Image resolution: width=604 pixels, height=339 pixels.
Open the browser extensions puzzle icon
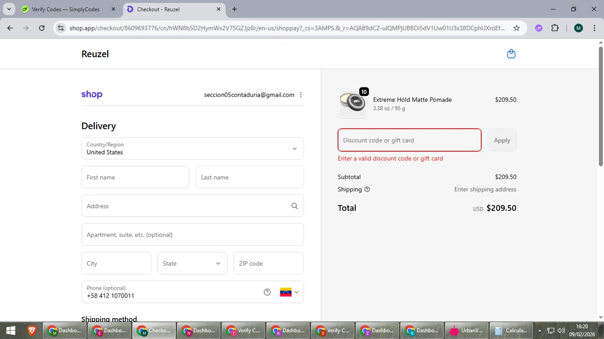pos(555,28)
